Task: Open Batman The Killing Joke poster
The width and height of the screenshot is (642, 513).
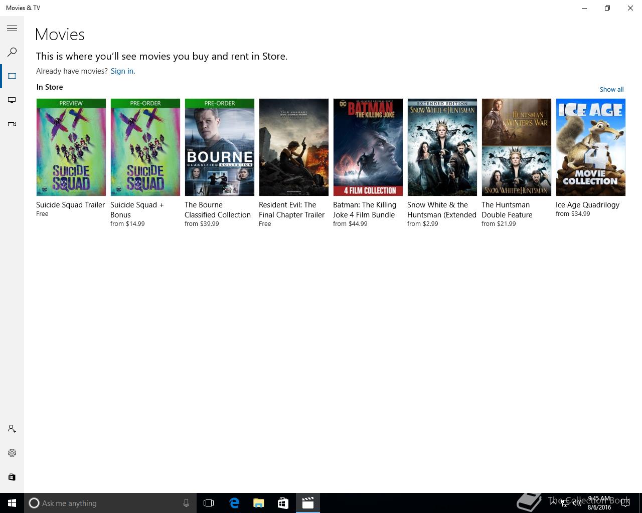Action: tap(368, 147)
